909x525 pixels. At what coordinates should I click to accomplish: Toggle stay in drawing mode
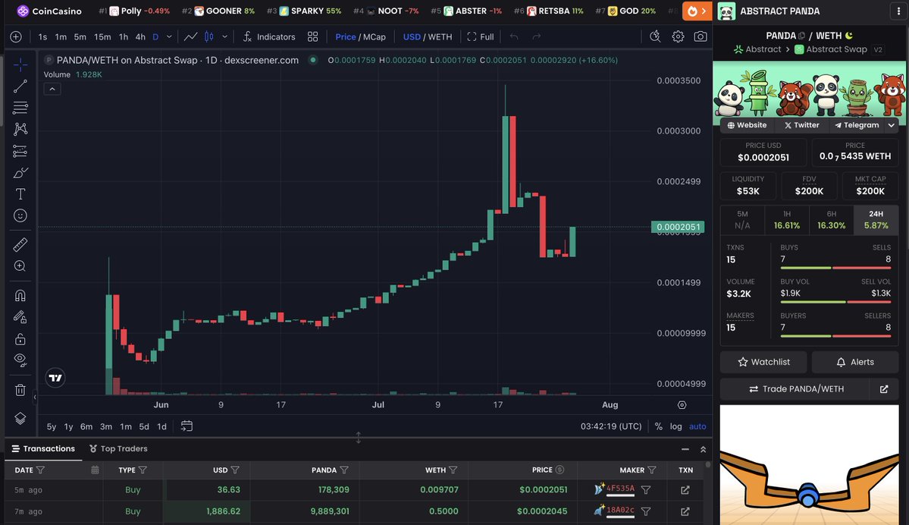coord(20,316)
